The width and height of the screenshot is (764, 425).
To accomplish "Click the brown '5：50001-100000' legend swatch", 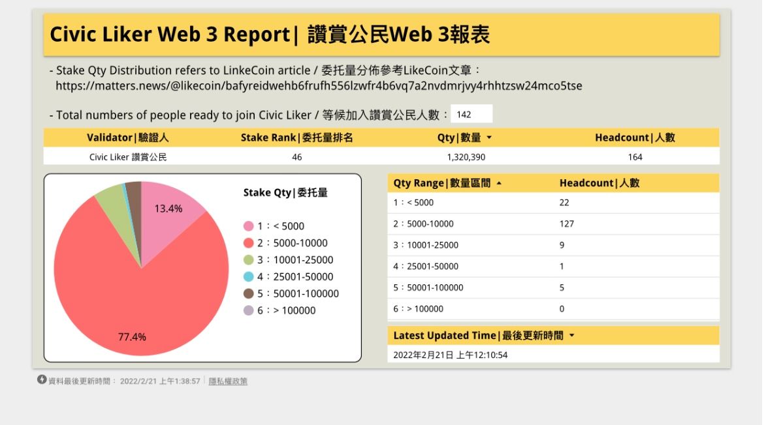I will (x=249, y=294).
